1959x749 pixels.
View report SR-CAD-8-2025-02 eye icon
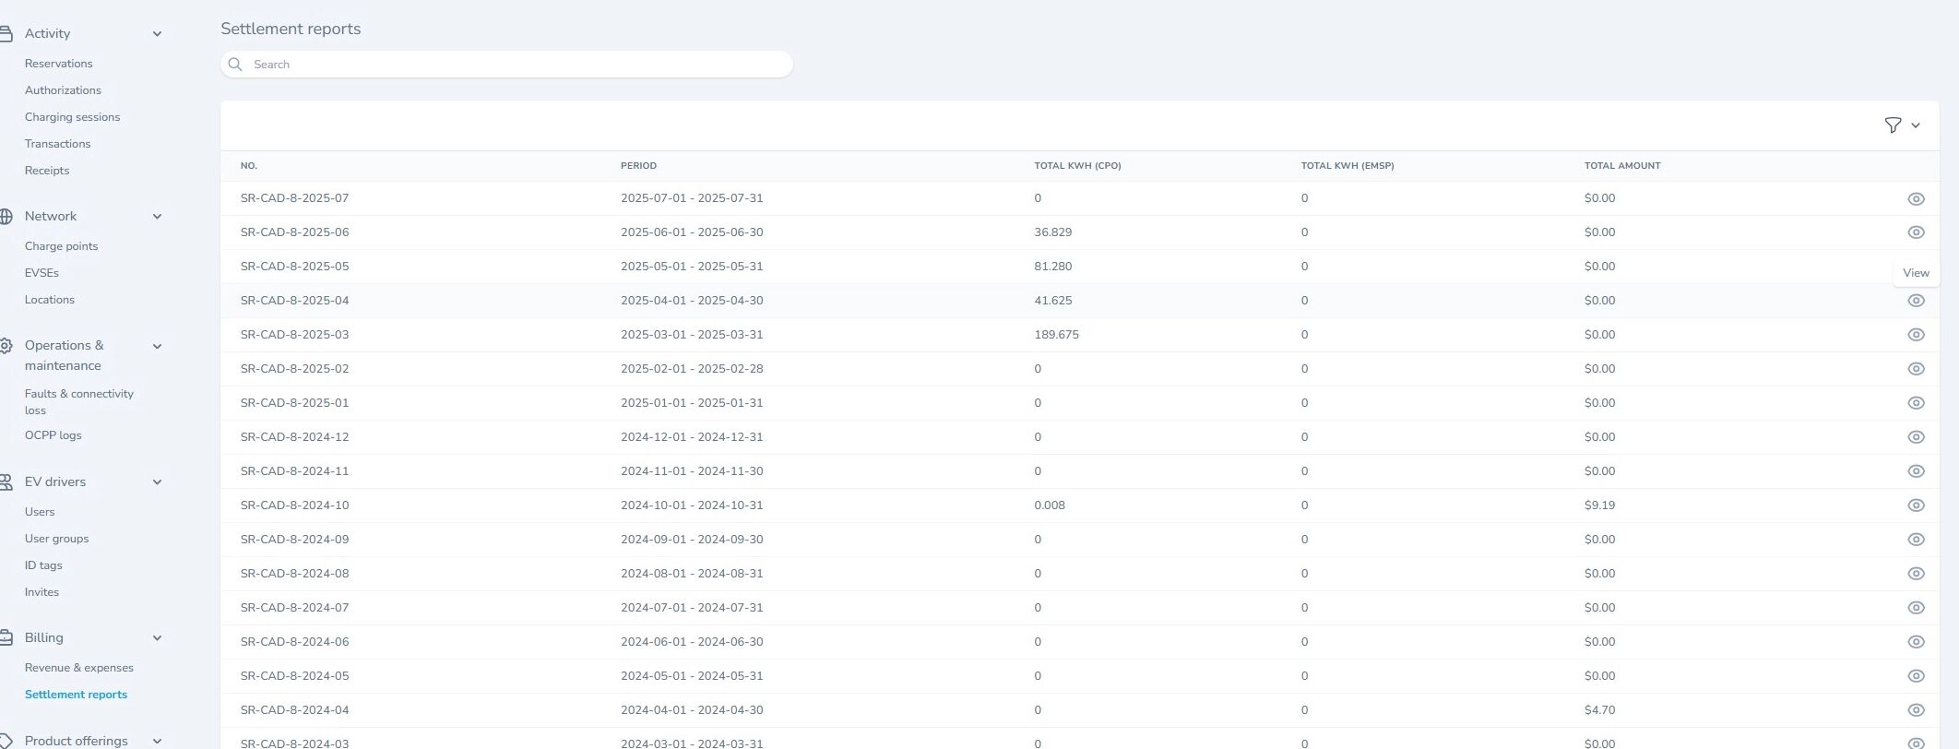pos(1916,369)
